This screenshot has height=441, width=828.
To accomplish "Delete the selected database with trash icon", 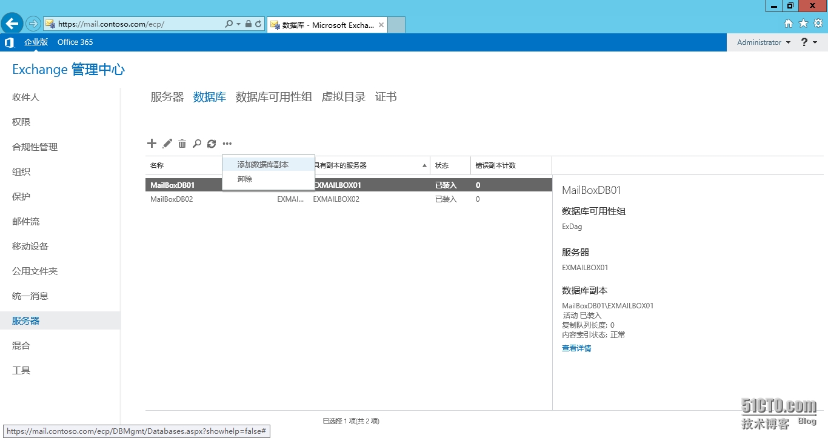I will 182,143.
